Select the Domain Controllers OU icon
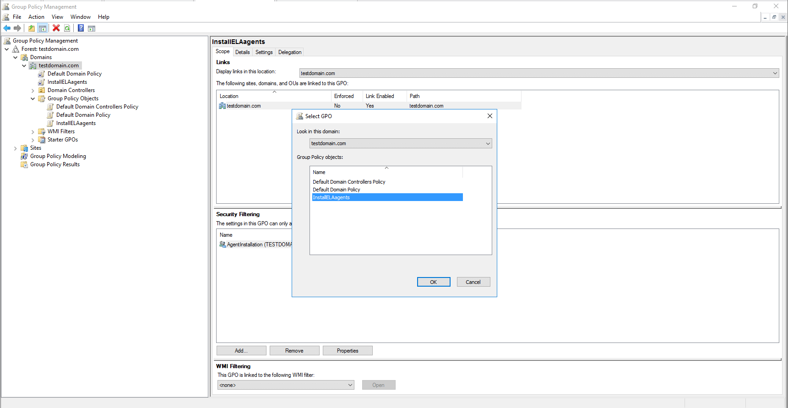 point(42,90)
